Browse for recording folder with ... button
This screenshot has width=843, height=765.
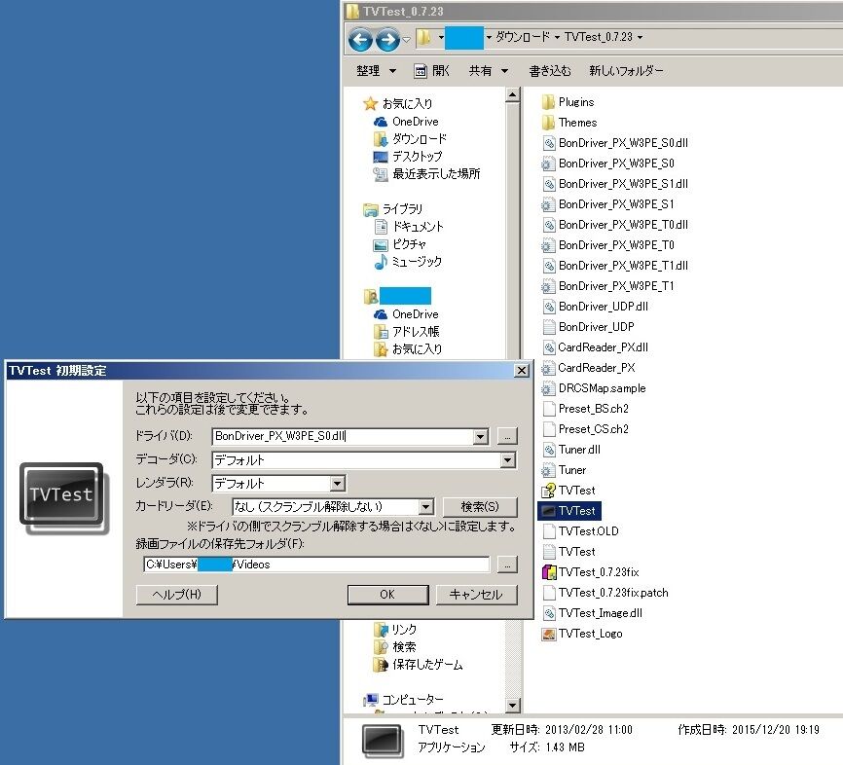tap(507, 565)
